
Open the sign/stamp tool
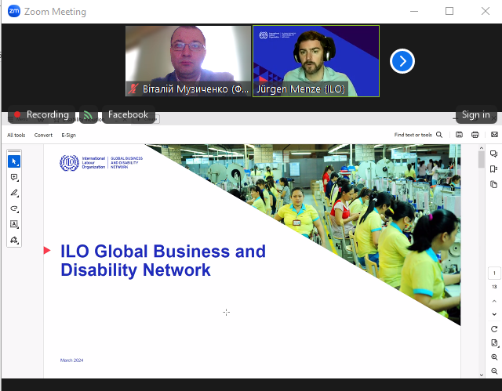click(x=14, y=240)
